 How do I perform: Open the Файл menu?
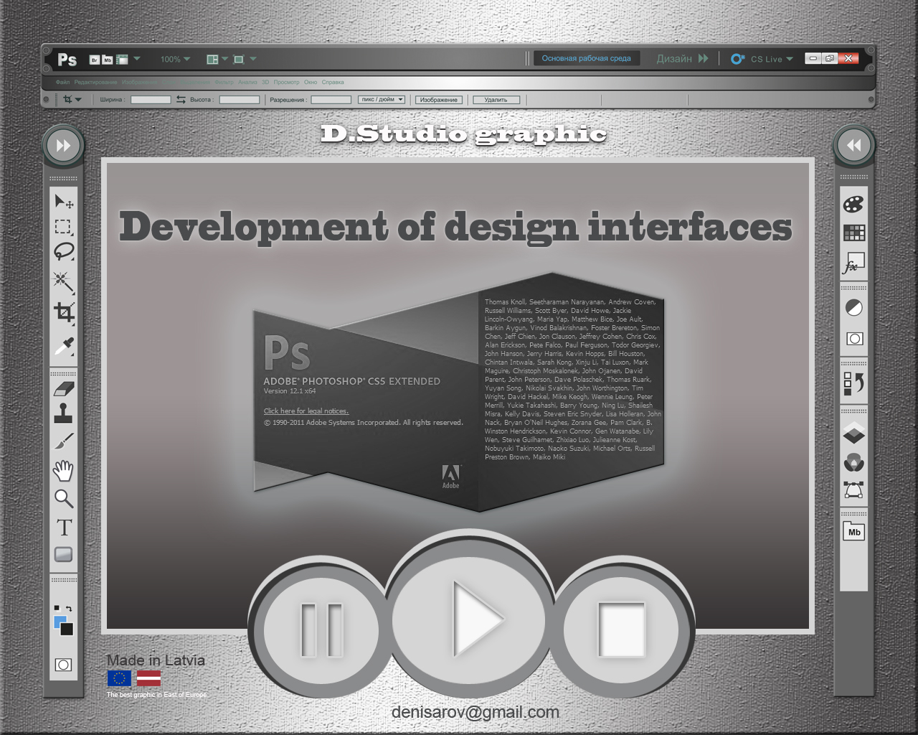point(63,83)
